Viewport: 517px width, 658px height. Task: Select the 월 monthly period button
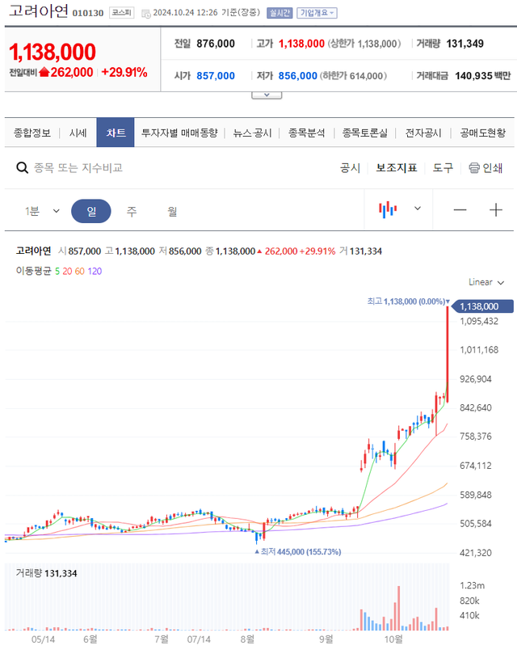pyautogui.click(x=172, y=211)
